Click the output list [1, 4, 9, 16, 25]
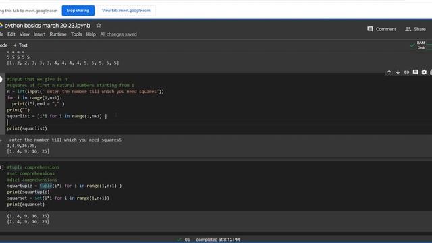 (28, 151)
